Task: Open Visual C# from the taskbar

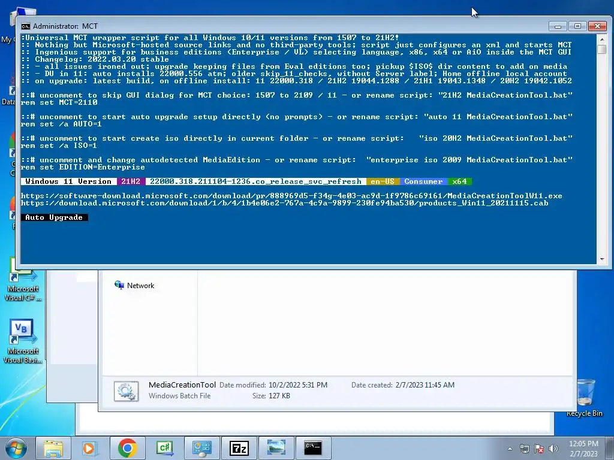Action: pyautogui.click(x=164, y=448)
